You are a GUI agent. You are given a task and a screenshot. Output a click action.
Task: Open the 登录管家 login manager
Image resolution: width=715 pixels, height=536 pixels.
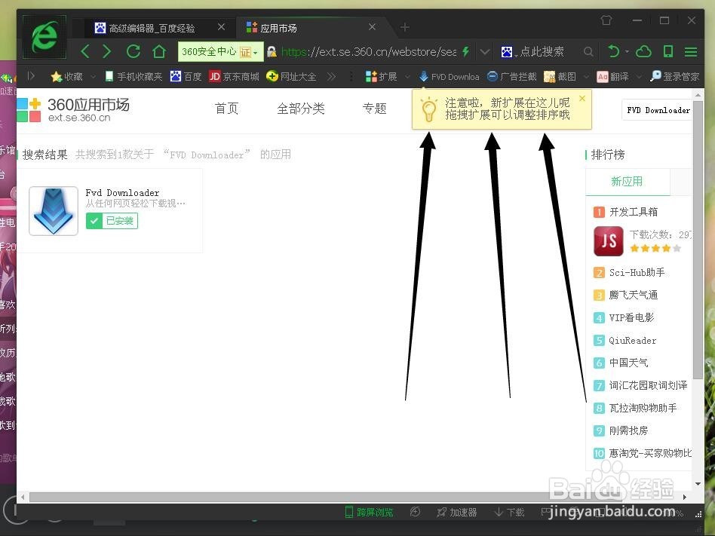pyautogui.click(x=675, y=77)
